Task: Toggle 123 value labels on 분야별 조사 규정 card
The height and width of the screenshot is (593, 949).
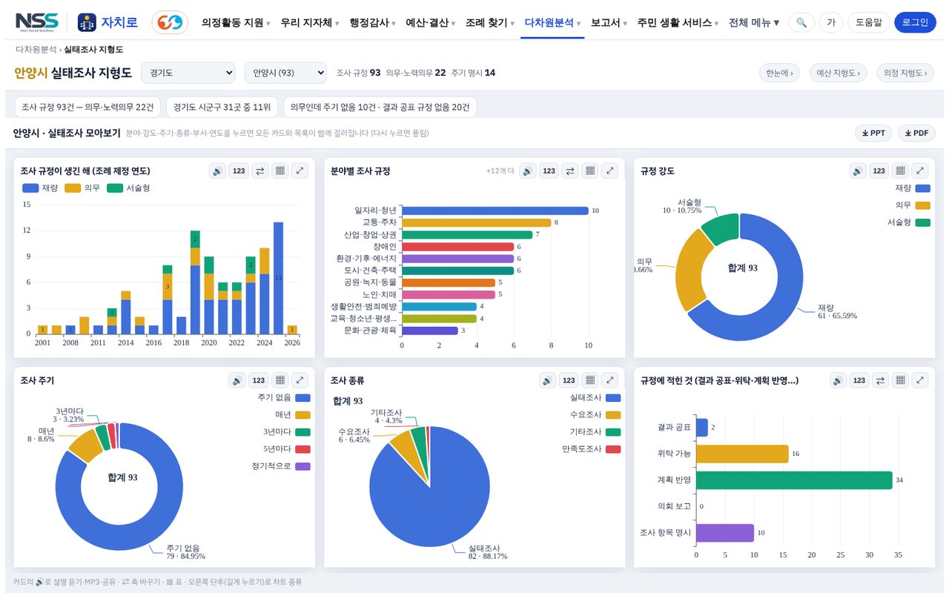Action: [549, 171]
